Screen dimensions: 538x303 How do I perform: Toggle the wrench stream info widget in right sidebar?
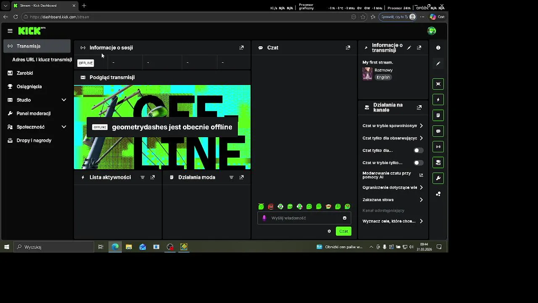pos(438,178)
